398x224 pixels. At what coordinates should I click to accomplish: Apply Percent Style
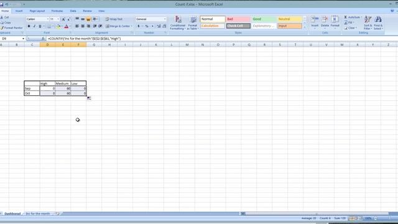pos(147,26)
